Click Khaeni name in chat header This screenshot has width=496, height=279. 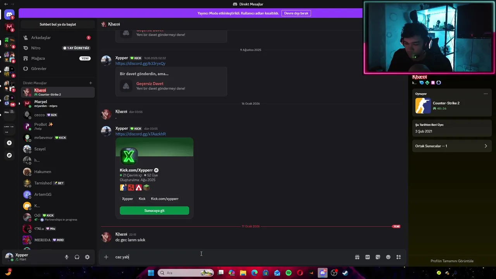click(114, 24)
